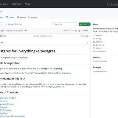Open 'this article' link

(x=13, y=73)
